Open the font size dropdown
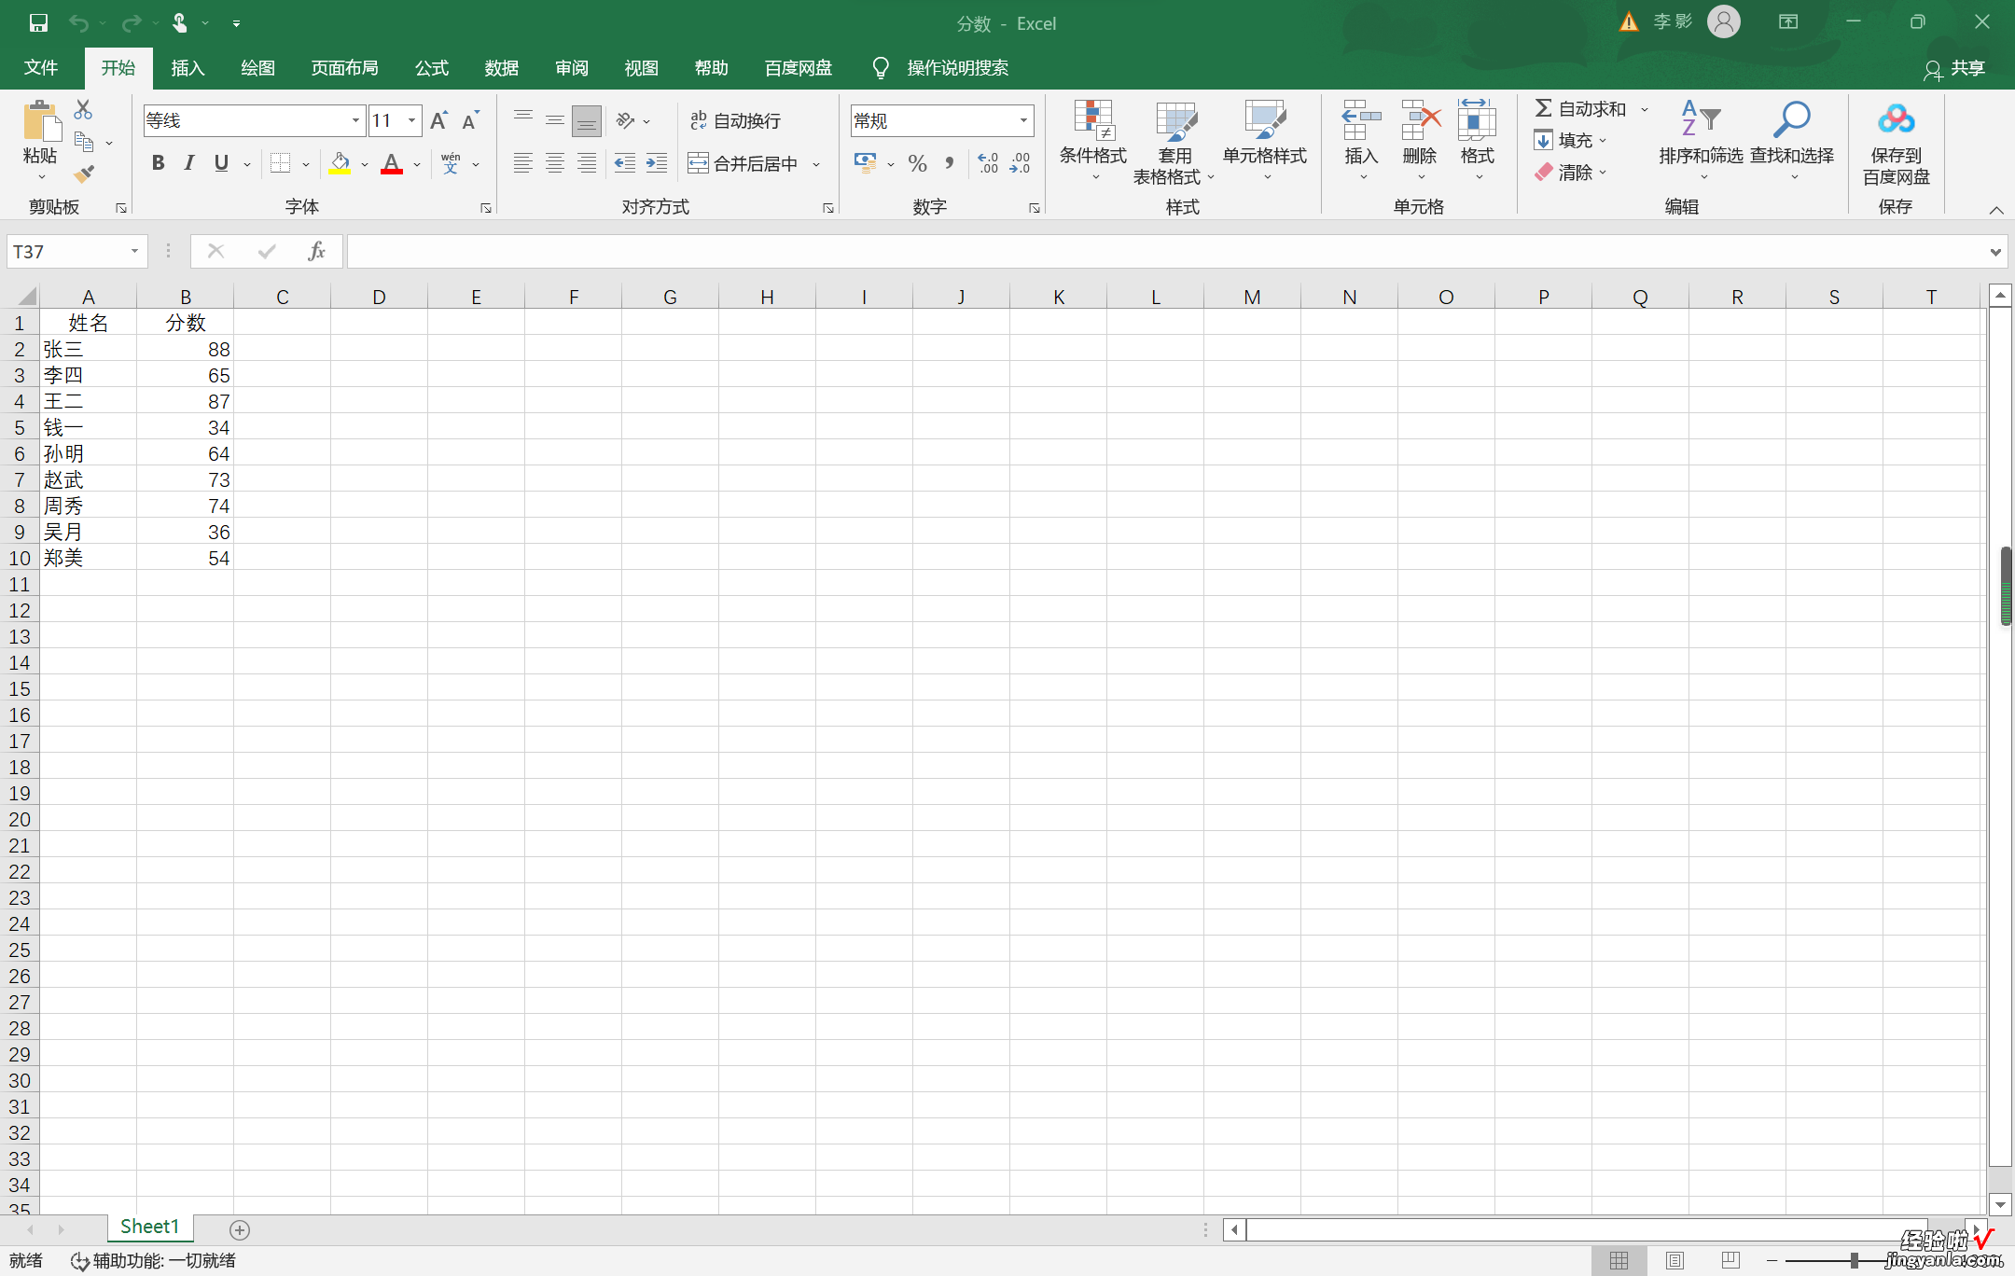Screen dimensions: 2015x1276 pyautogui.click(x=411, y=120)
